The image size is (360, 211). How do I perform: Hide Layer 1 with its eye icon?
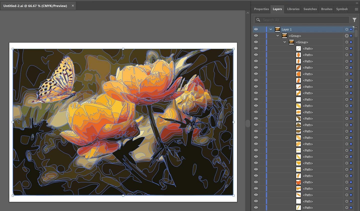256,29
